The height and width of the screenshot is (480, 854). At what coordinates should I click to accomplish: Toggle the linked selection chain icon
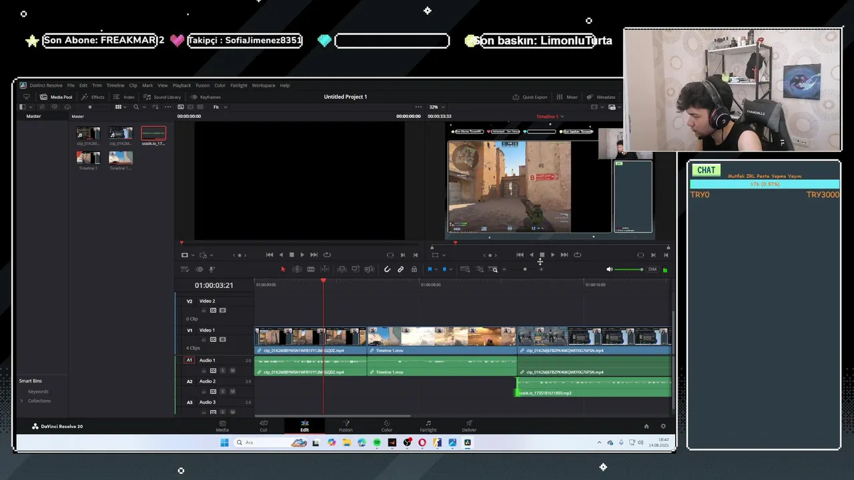click(x=400, y=269)
